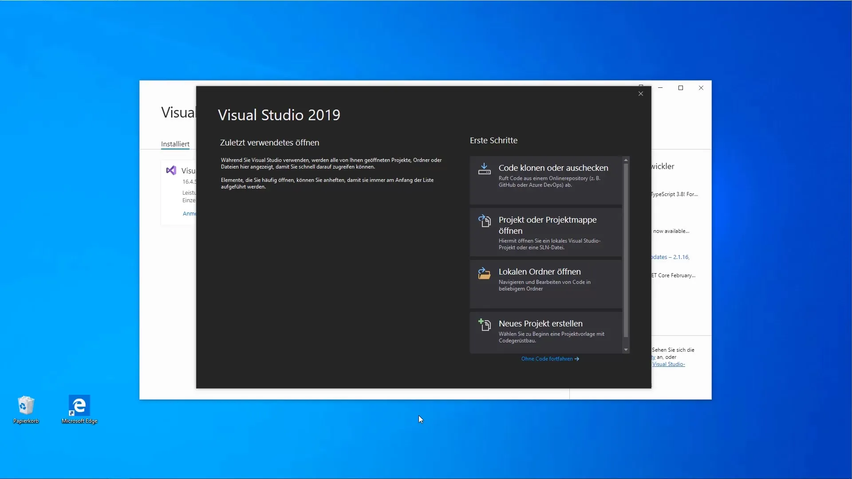This screenshot has height=479, width=852.
Task: Switch to the Installiert tab
Action: coord(175,144)
